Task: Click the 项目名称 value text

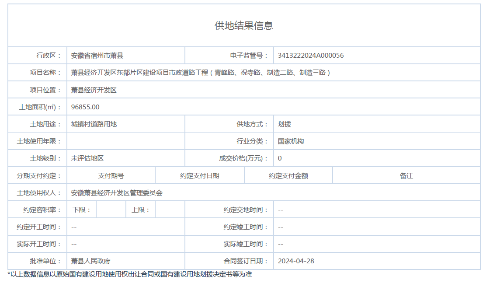Action: (x=201, y=73)
